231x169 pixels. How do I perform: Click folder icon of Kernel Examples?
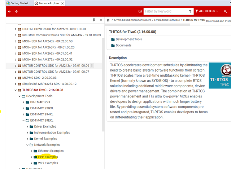point(31,139)
